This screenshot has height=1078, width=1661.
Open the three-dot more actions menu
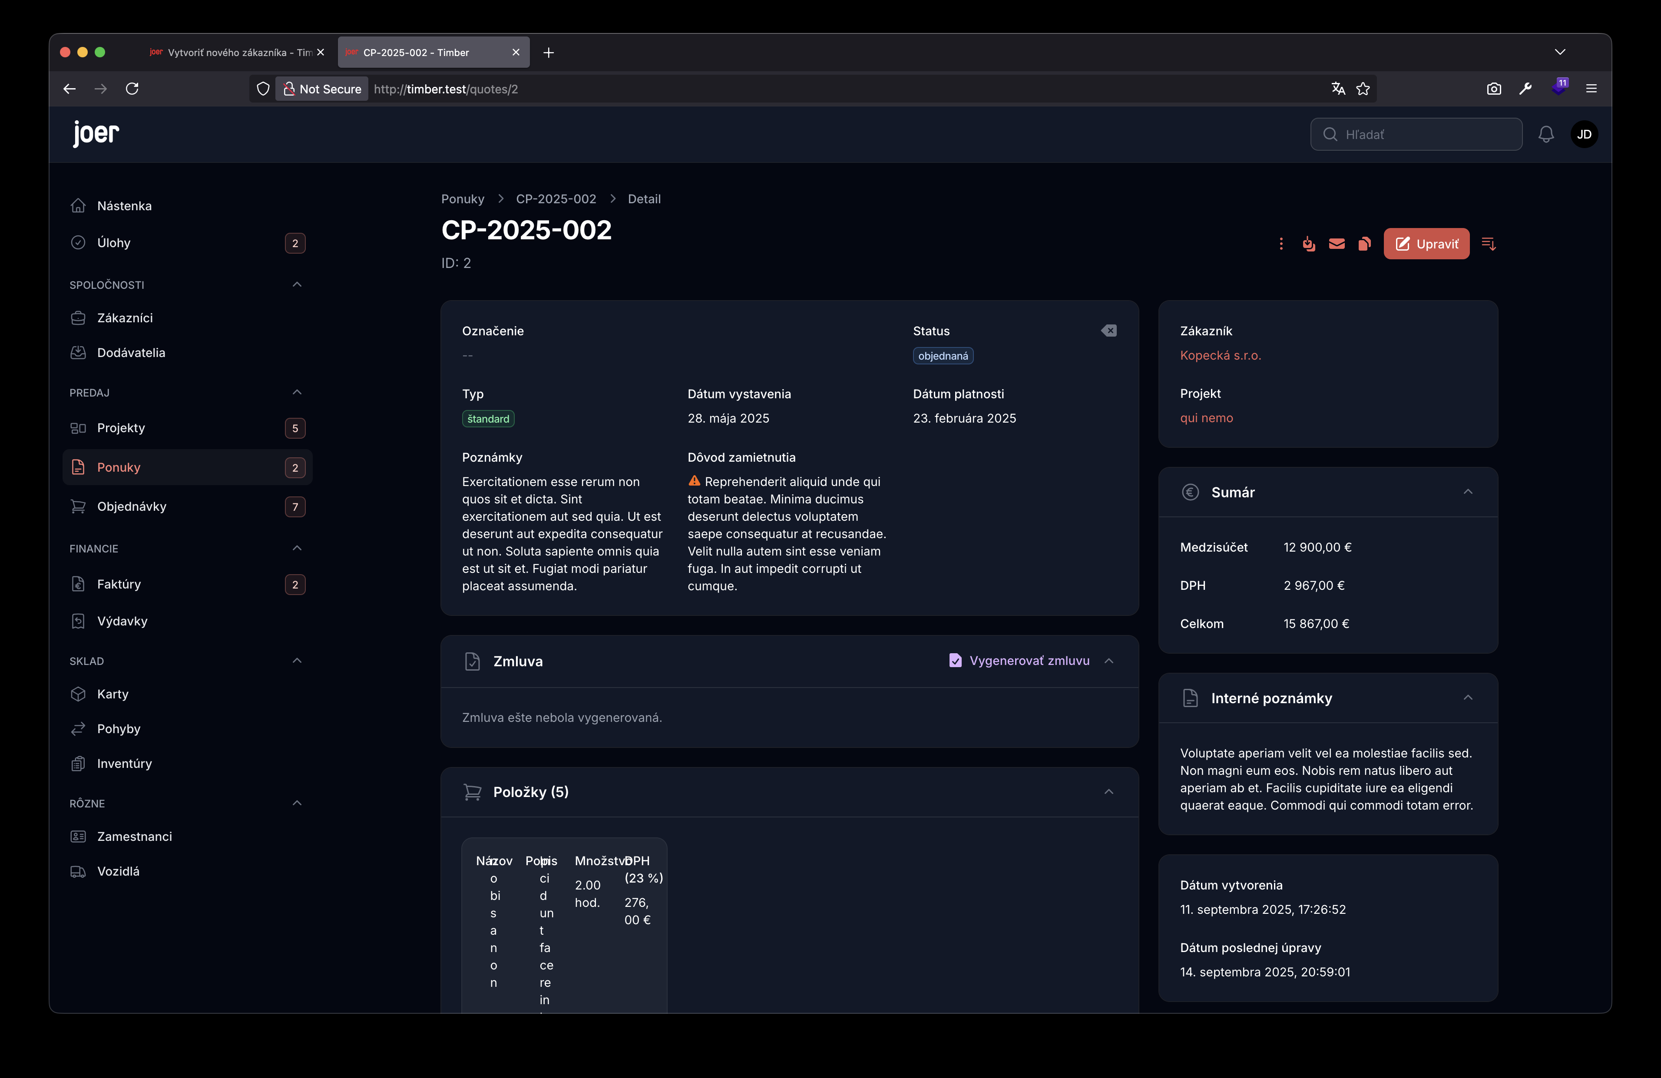[1280, 244]
